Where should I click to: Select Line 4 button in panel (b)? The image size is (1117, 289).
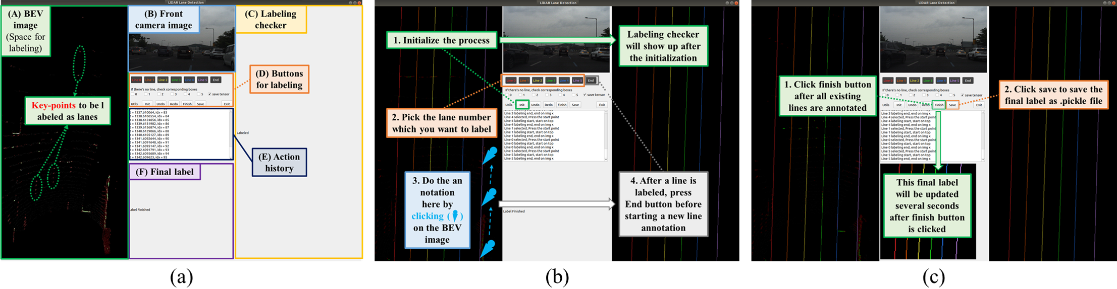coord(564,81)
